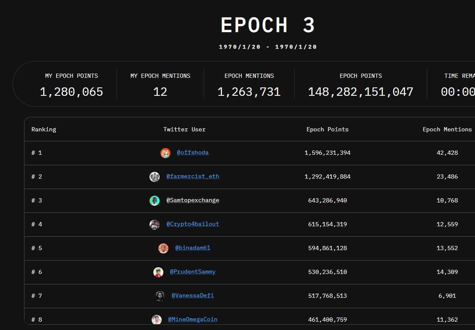This screenshot has height=330, width=475.
Task: Open the @Crypto4bailout profile link
Action: (193, 224)
